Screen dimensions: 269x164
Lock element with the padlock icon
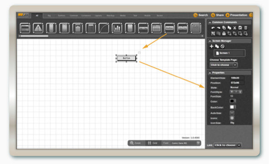tap(224, 34)
